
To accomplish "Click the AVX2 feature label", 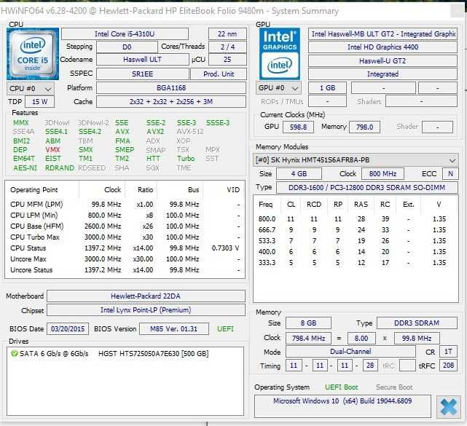I will [155, 132].
